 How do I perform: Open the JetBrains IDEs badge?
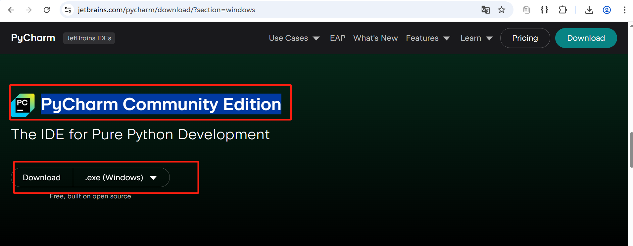pos(89,38)
